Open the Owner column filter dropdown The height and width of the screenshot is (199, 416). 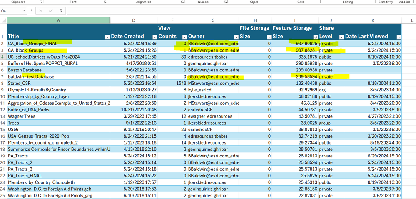236,37
